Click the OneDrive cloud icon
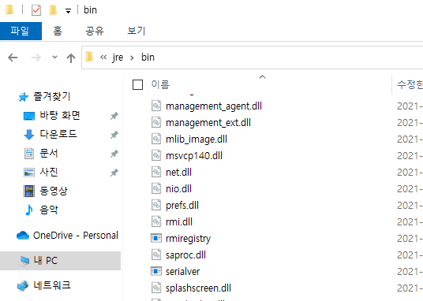The height and width of the screenshot is (301, 423). [x=23, y=236]
